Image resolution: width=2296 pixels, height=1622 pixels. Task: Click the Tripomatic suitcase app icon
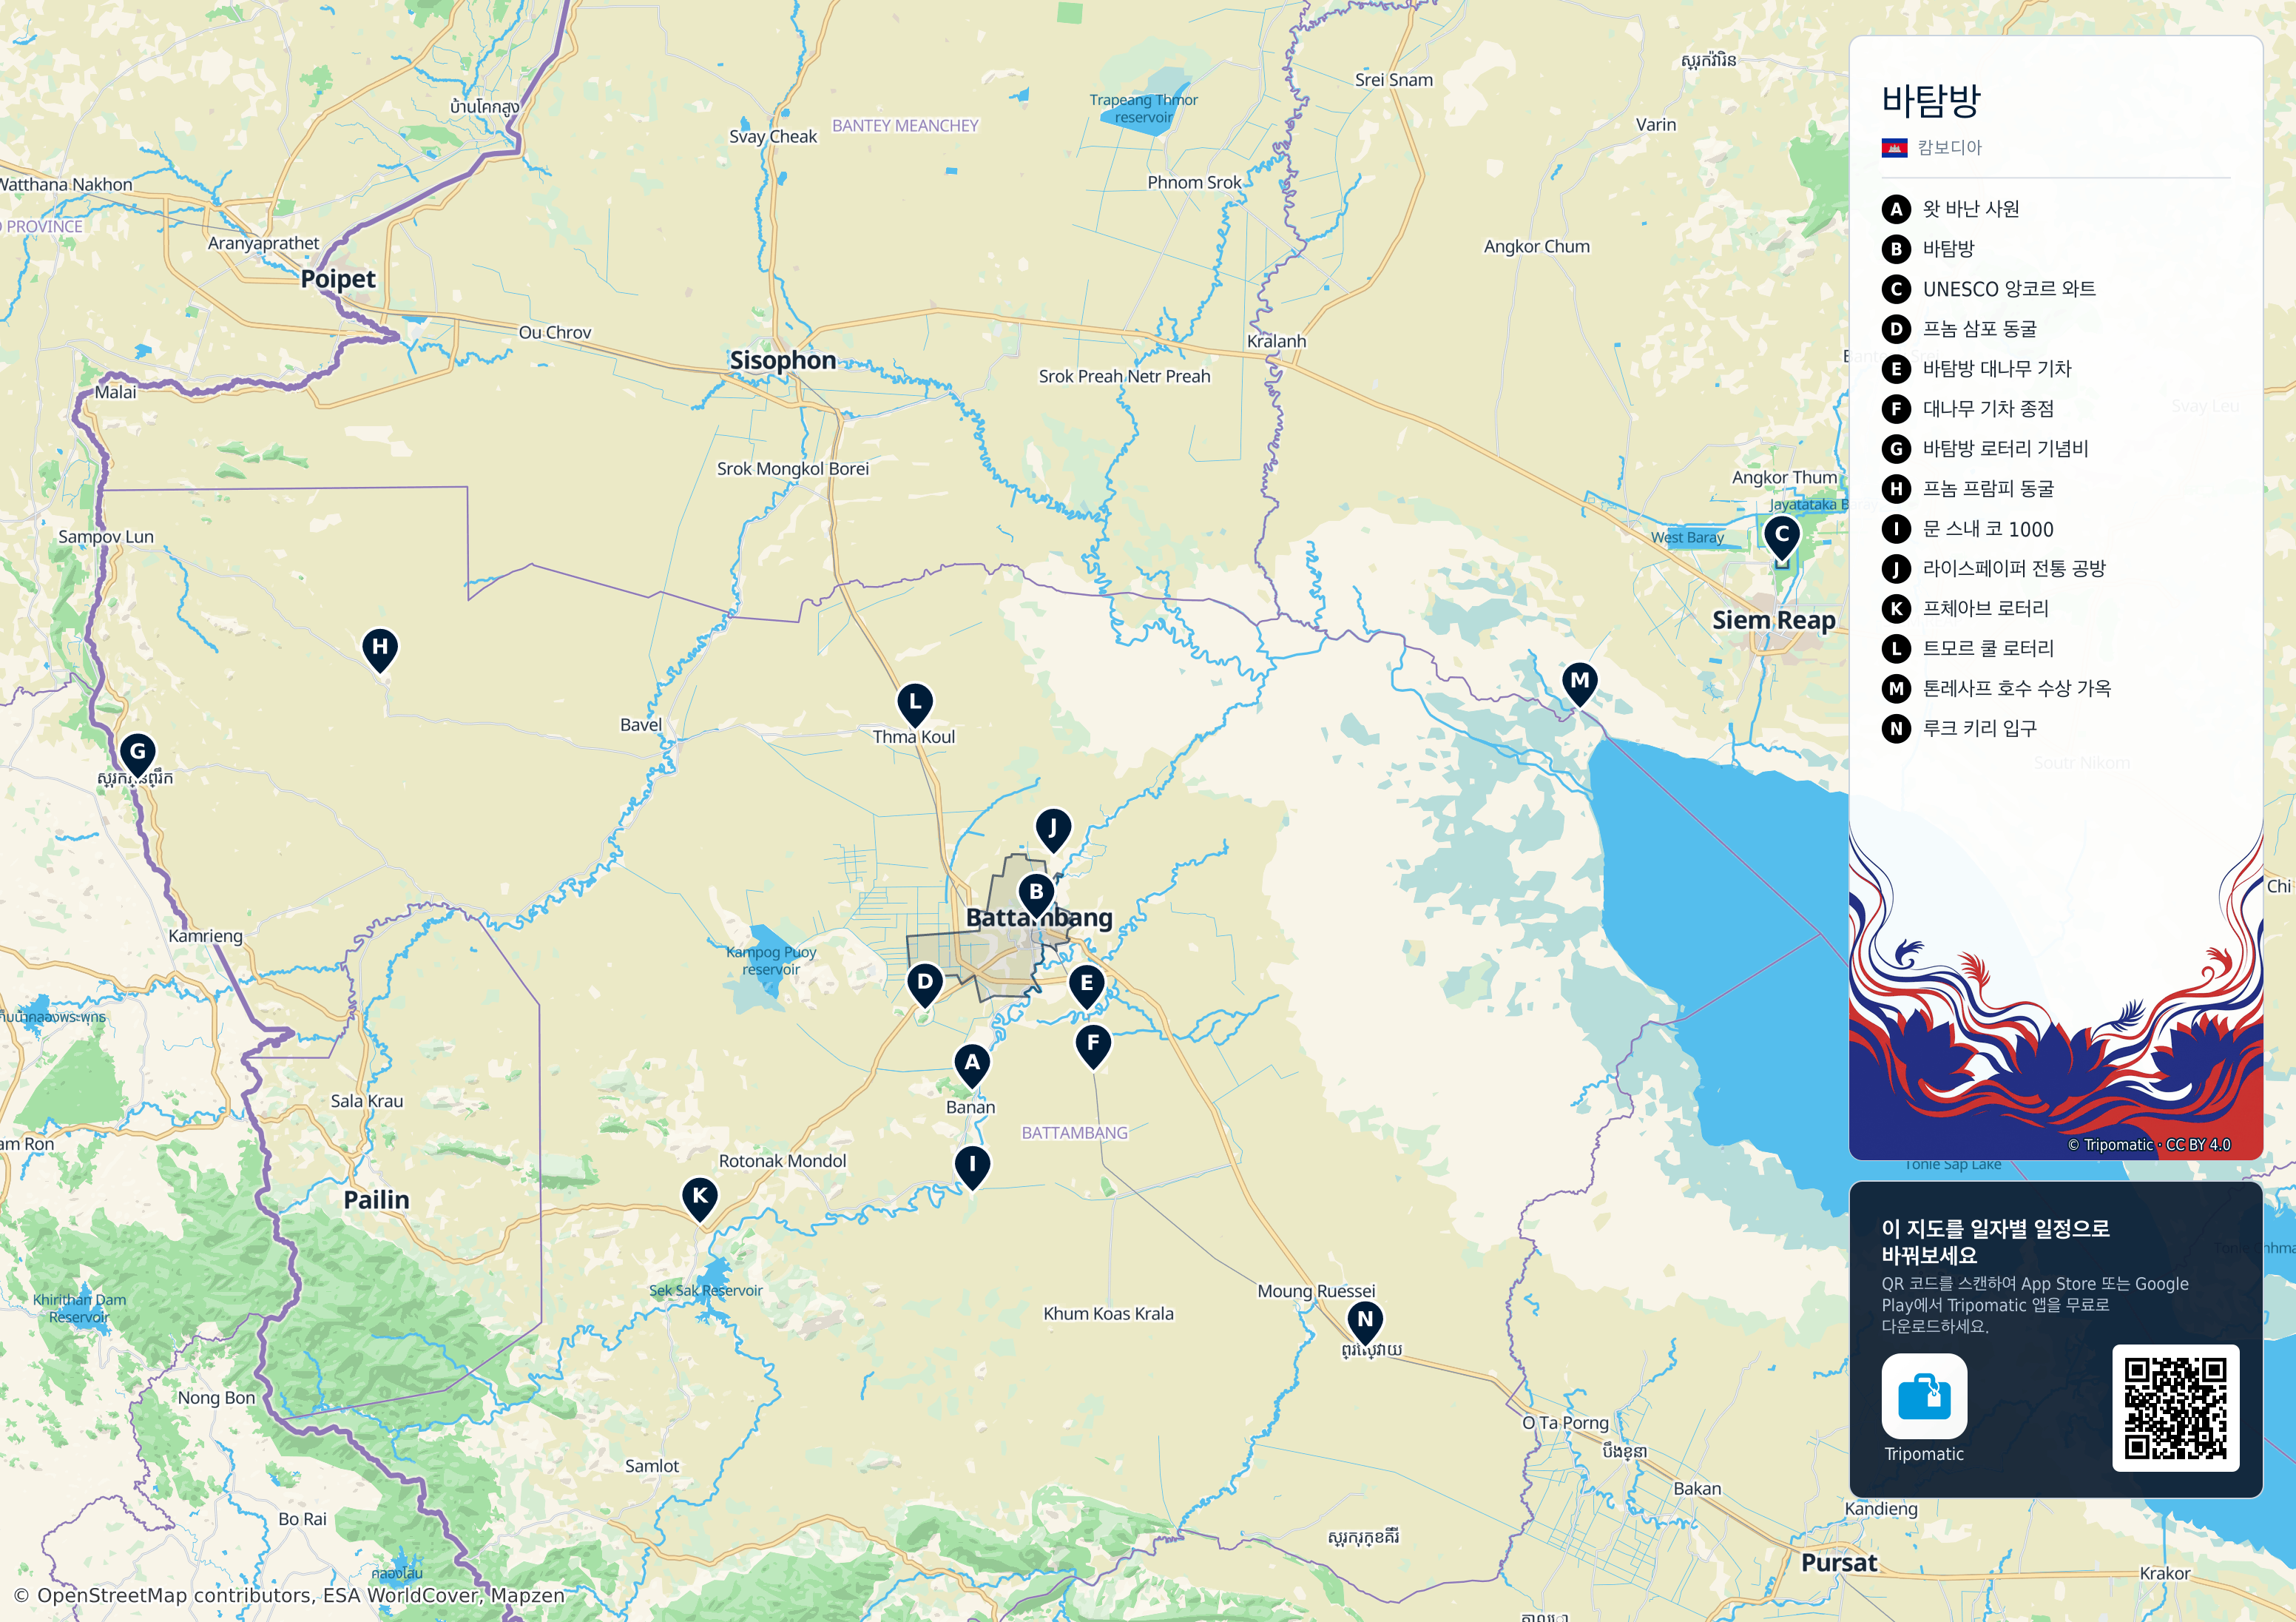click(x=1924, y=1396)
